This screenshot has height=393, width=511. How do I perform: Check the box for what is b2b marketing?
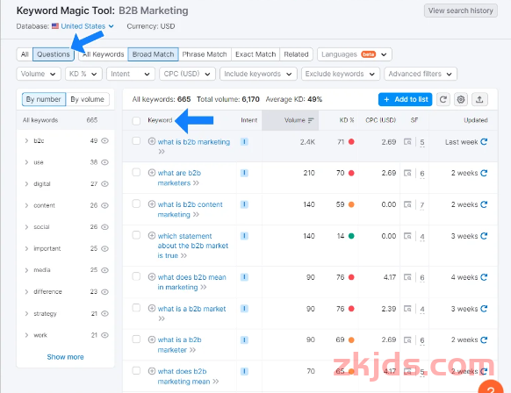coord(136,141)
